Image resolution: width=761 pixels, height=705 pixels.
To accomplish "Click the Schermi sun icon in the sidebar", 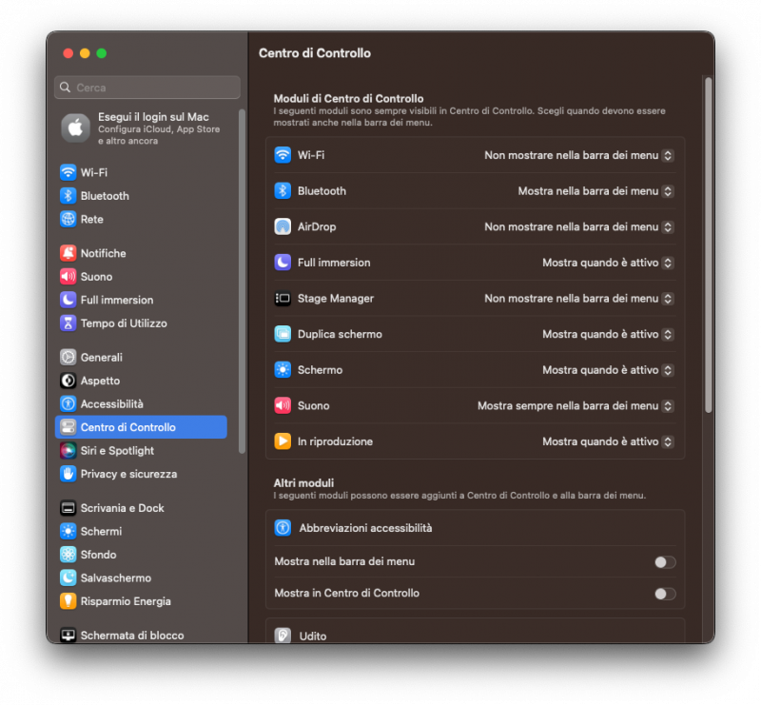I will click(x=68, y=531).
